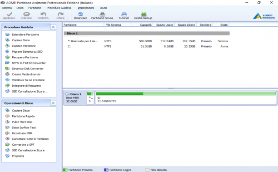Click the Windows To Go Creatore icon

pos(7,80)
